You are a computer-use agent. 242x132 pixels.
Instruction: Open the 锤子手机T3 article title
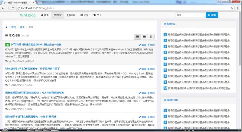(x=31, y=117)
